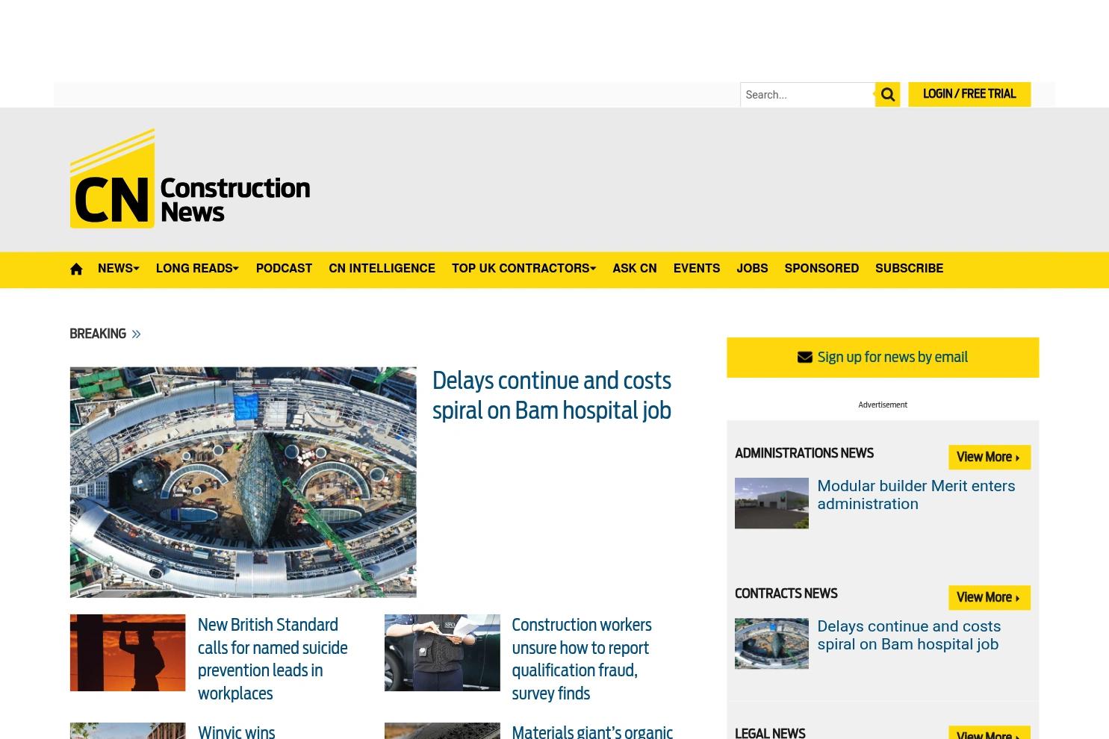Open British Standard suicide prevention article
The height and width of the screenshot is (739, 1109).
pos(273,659)
